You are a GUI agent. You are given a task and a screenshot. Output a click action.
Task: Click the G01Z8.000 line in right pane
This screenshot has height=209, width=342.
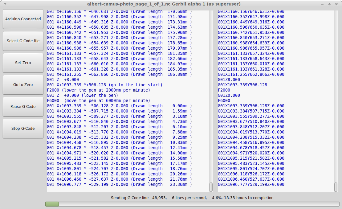(229, 80)
